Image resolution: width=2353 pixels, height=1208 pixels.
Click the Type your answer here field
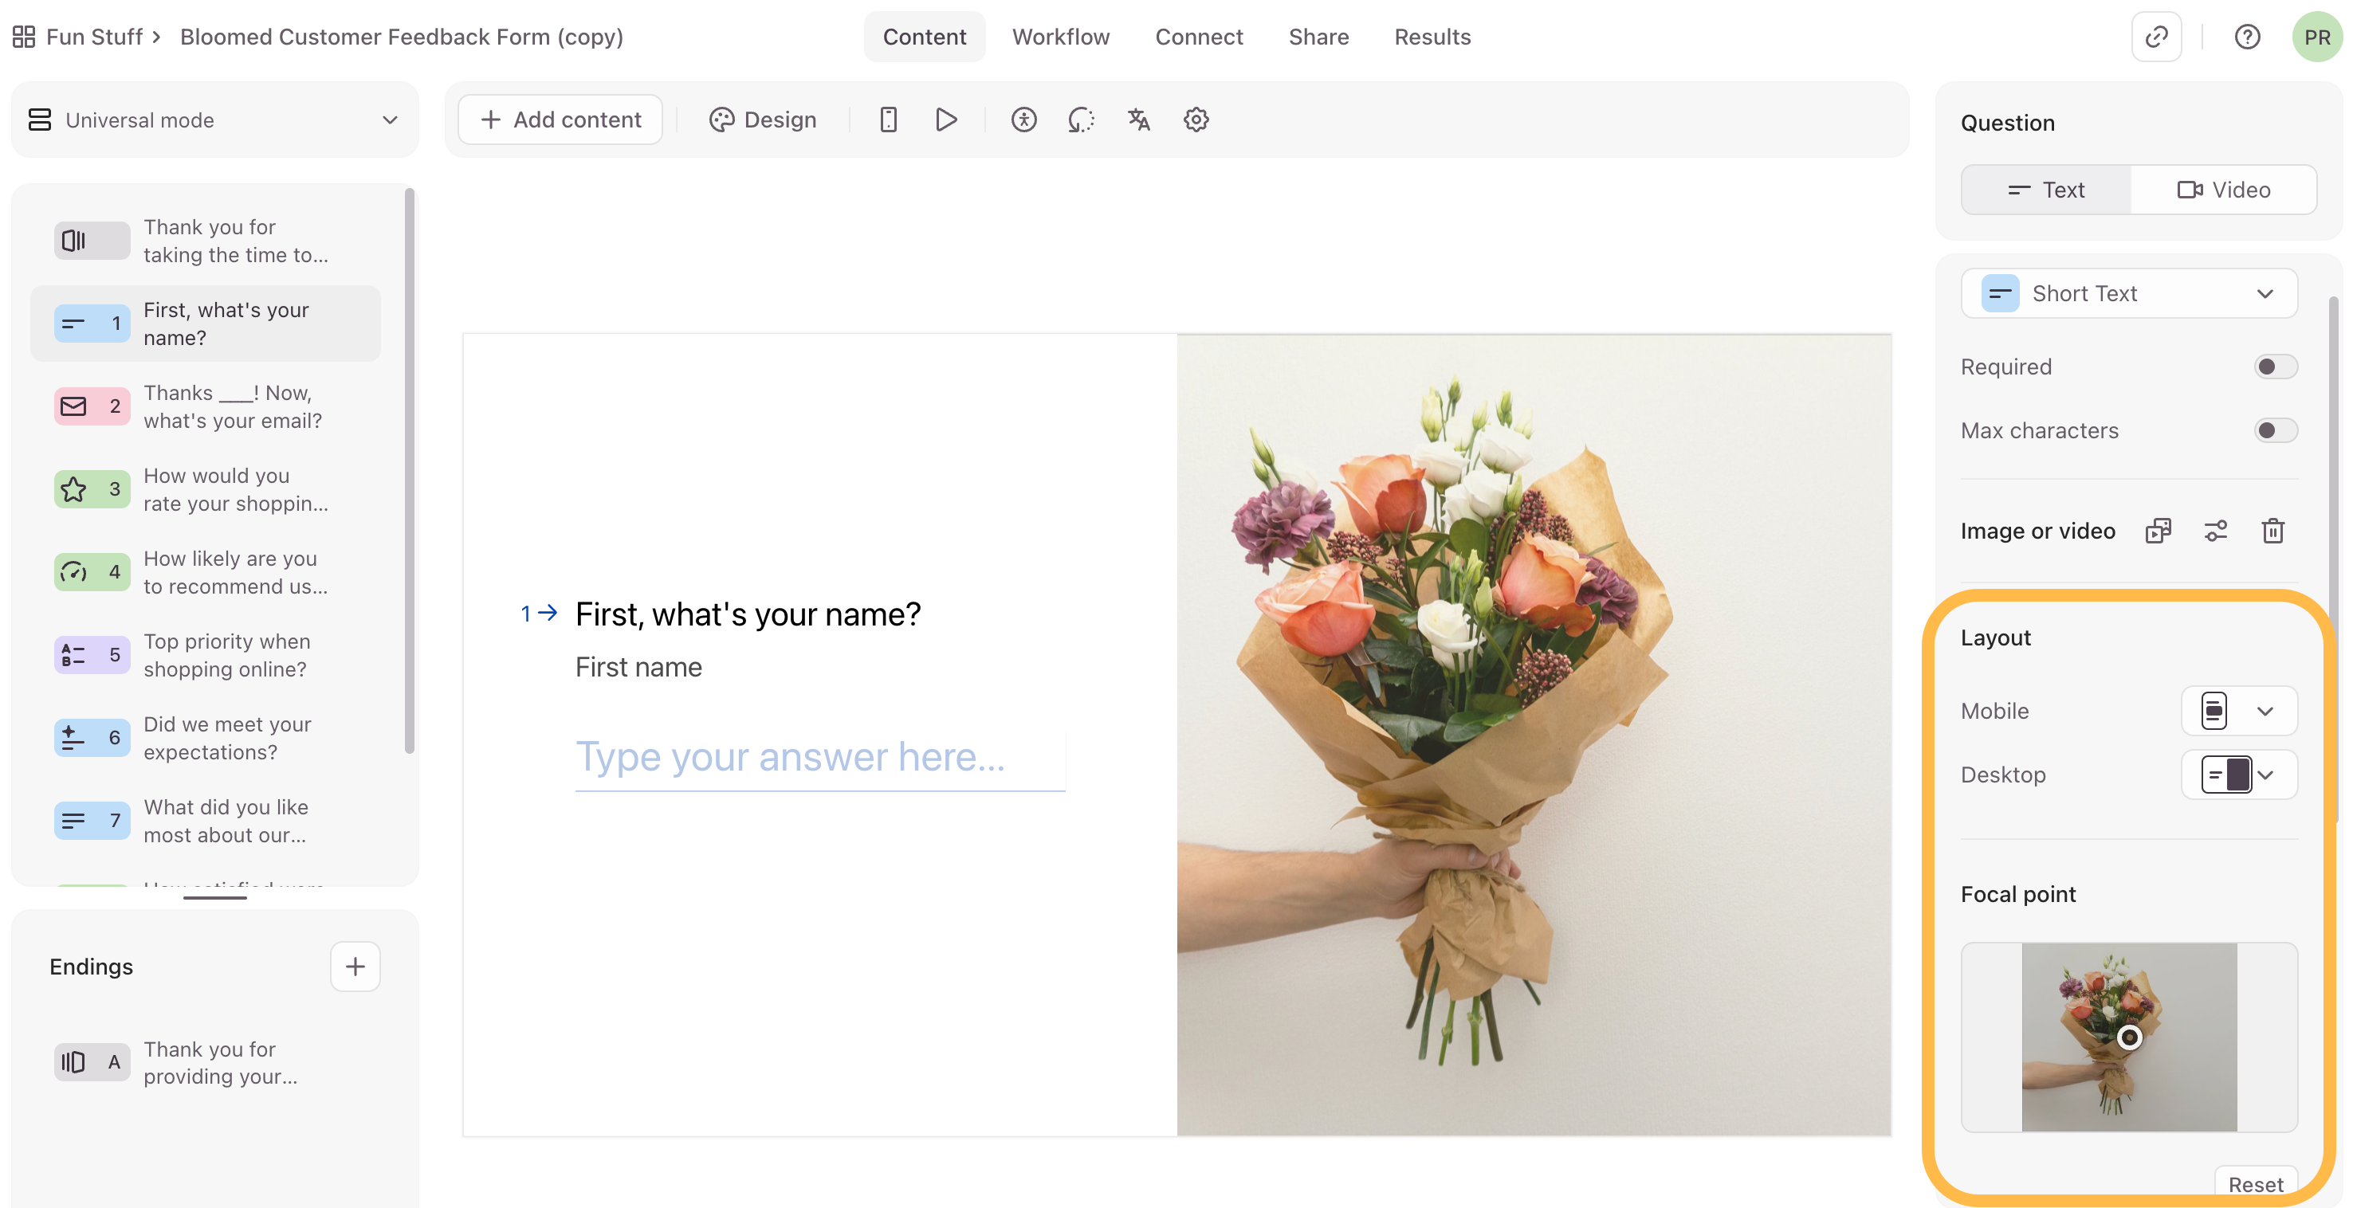pyautogui.click(x=819, y=757)
